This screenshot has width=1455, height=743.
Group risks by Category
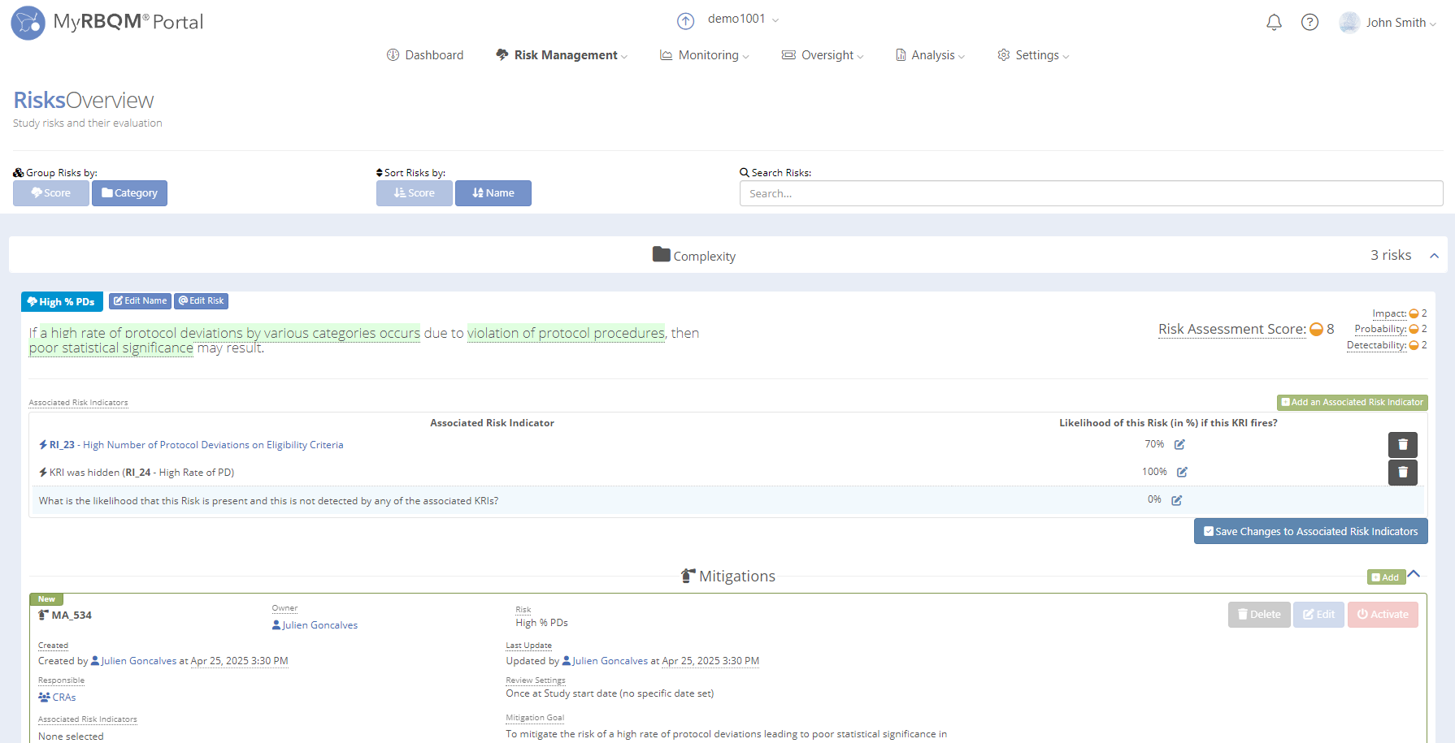click(129, 193)
